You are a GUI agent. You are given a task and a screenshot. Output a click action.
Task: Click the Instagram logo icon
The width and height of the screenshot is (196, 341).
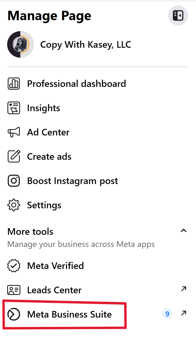(14, 181)
